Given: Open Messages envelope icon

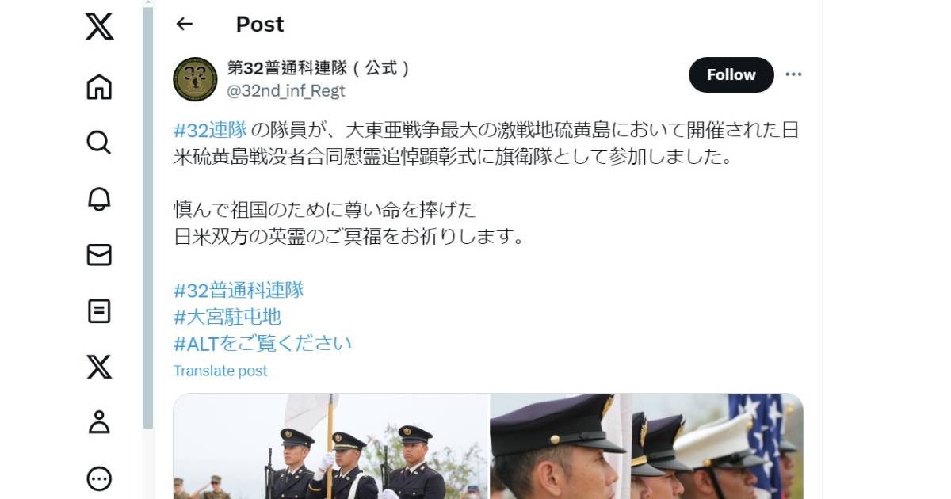Looking at the screenshot, I should pos(99,255).
